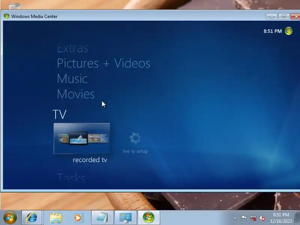The height and width of the screenshot is (225, 300).
Task: Launch Windows Media Player from taskbar
Action: tap(78, 218)
